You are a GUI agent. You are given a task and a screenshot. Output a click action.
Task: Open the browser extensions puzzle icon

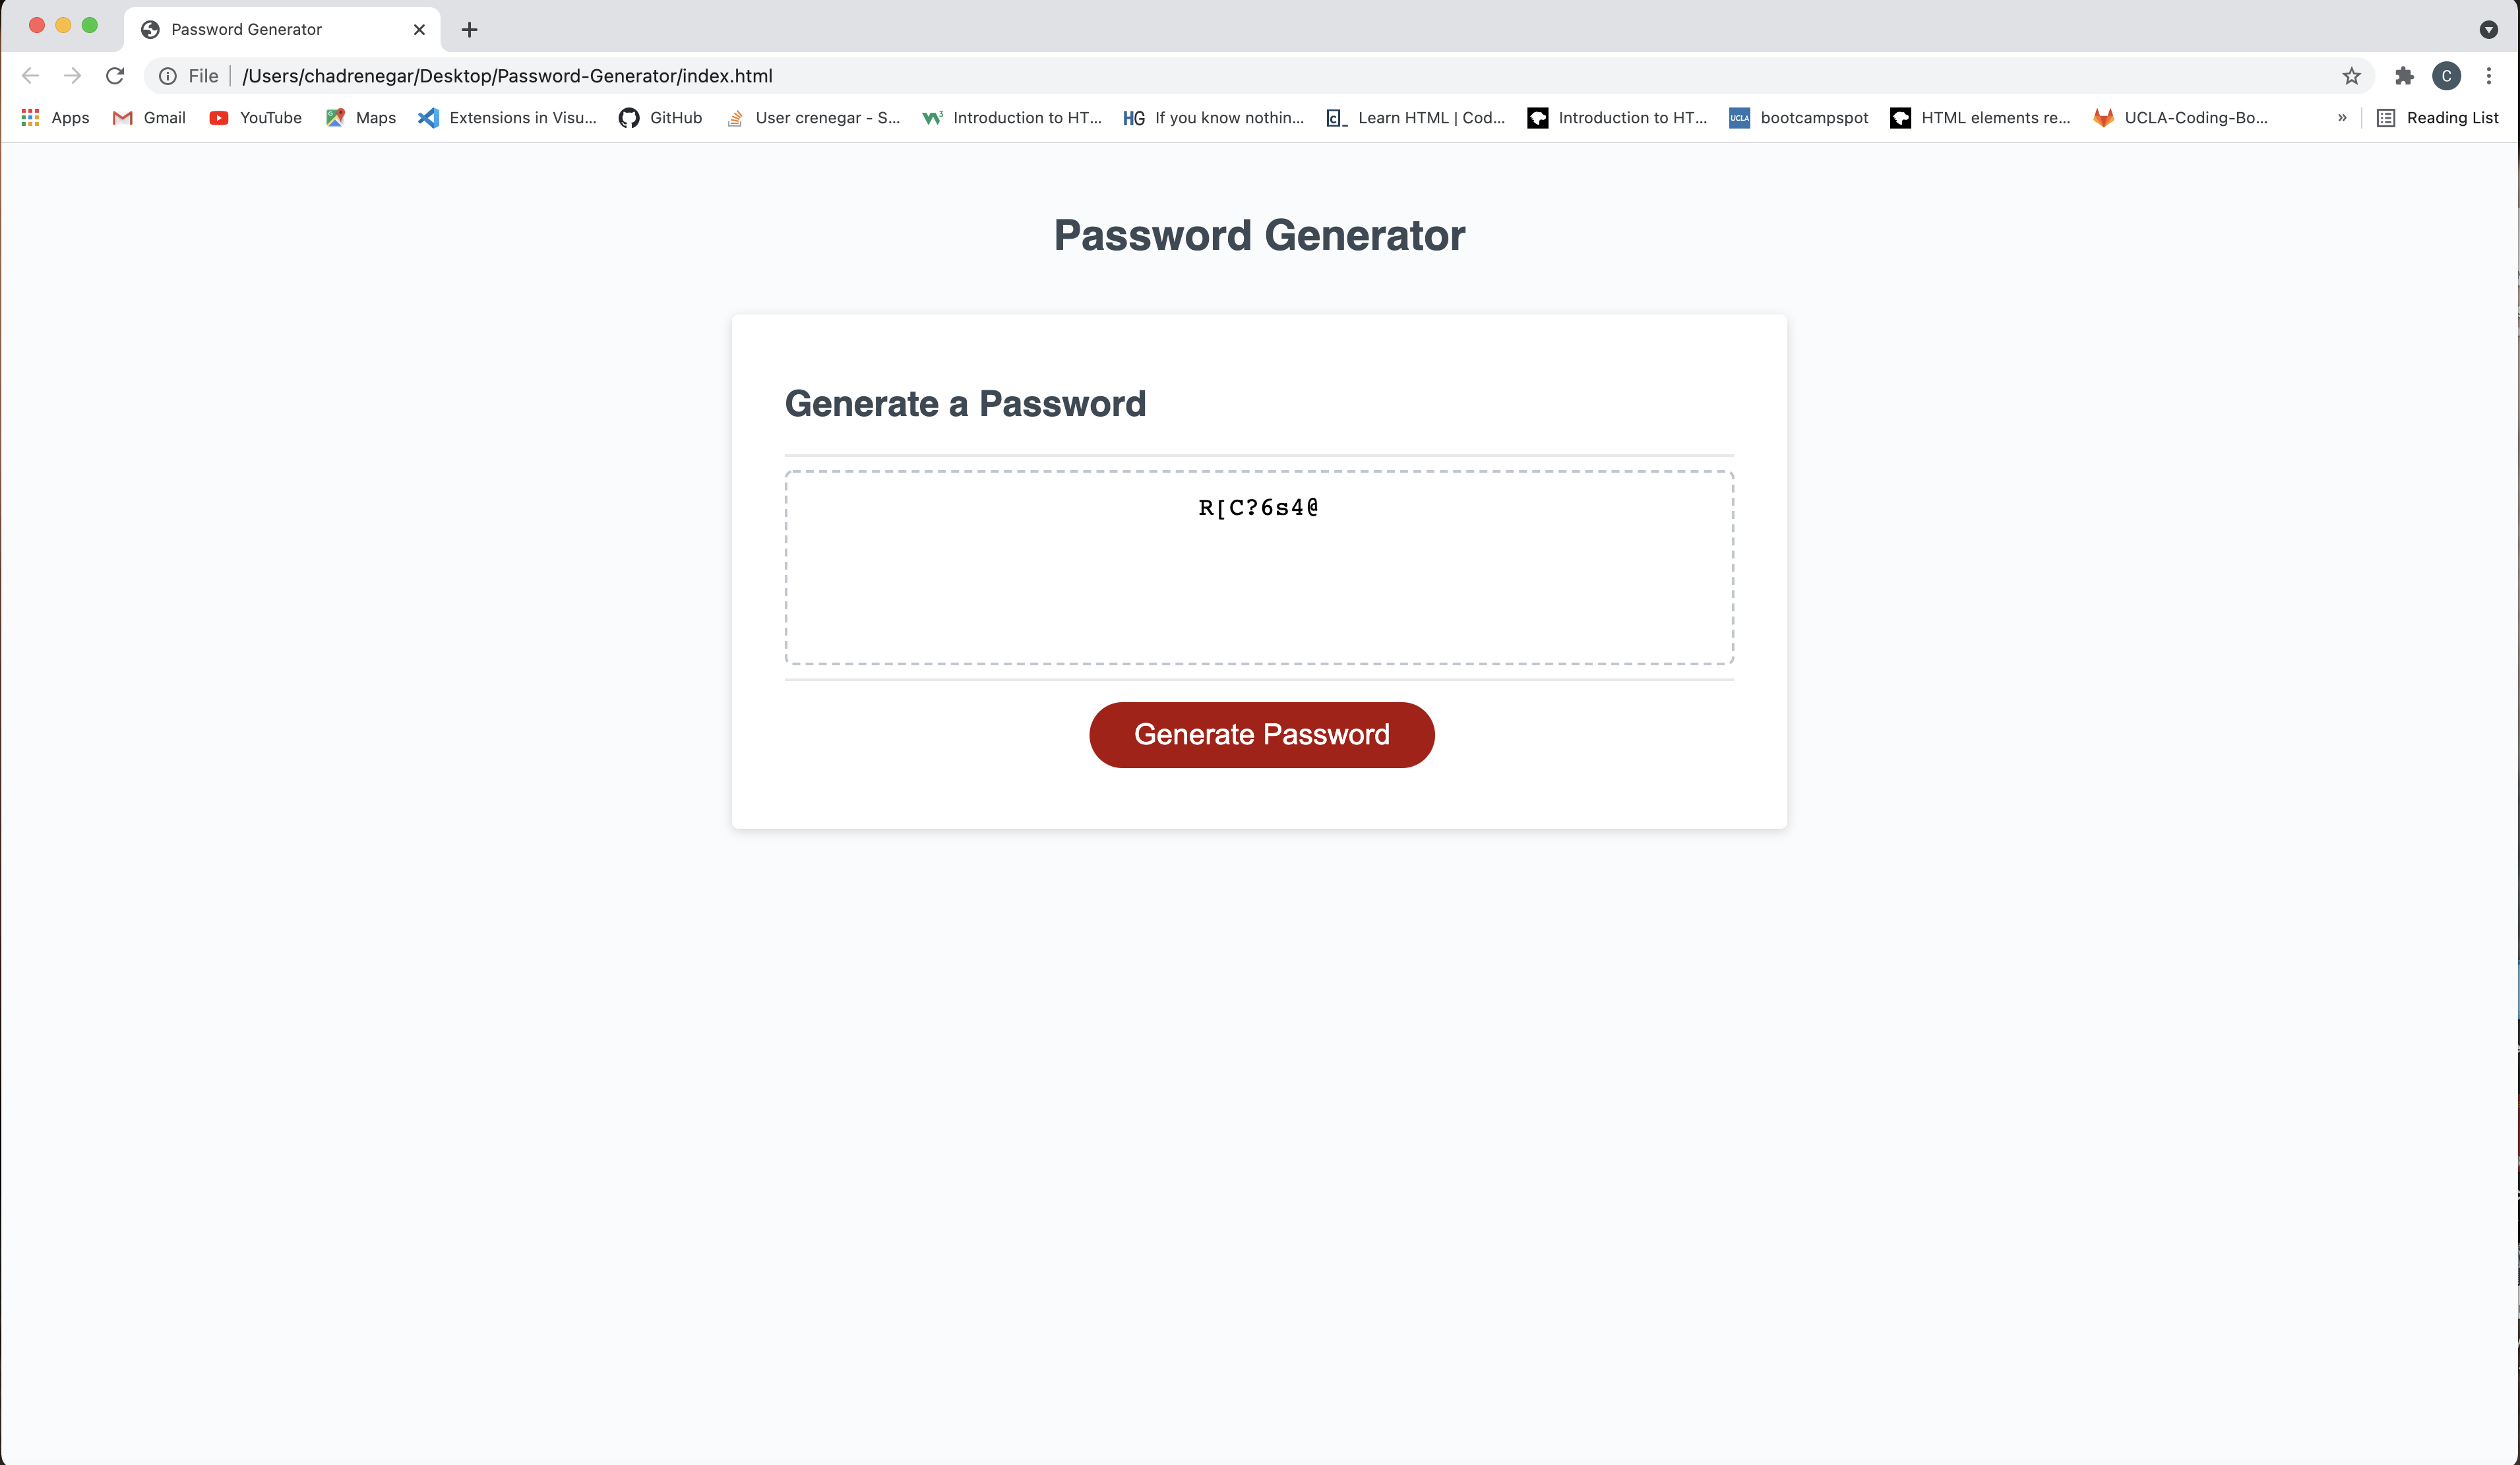click(2405, 75)
